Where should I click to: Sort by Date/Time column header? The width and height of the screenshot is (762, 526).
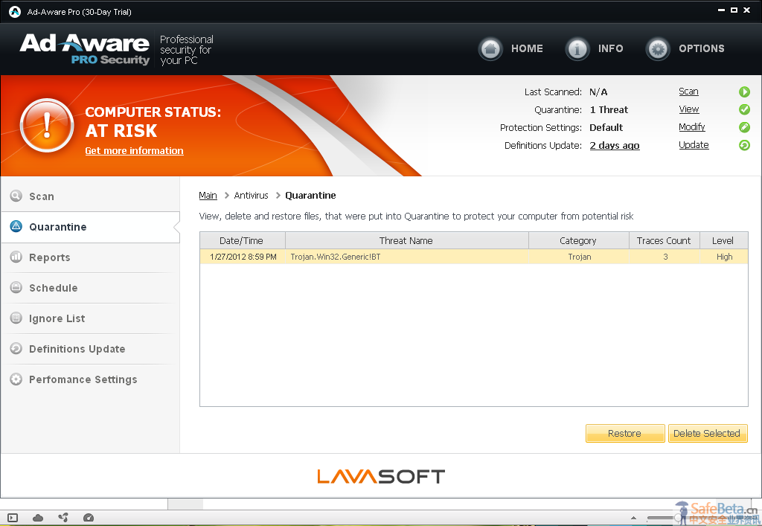tap(242, 240)
